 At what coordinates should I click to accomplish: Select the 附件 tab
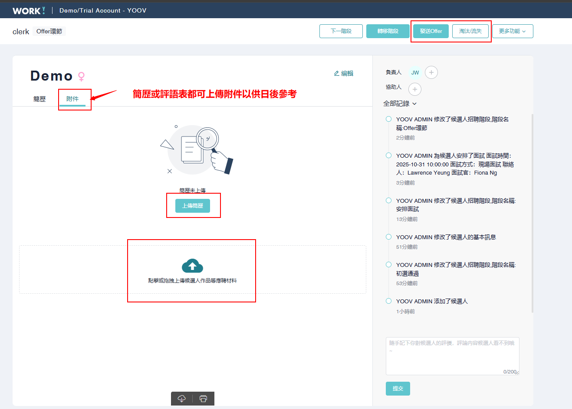click(x=72, y=99)
